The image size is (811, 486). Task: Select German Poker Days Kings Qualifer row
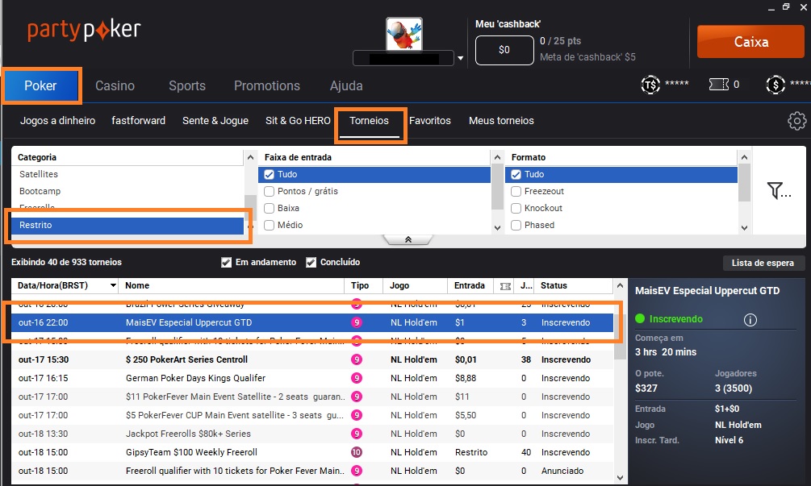[x=312, y=379]
